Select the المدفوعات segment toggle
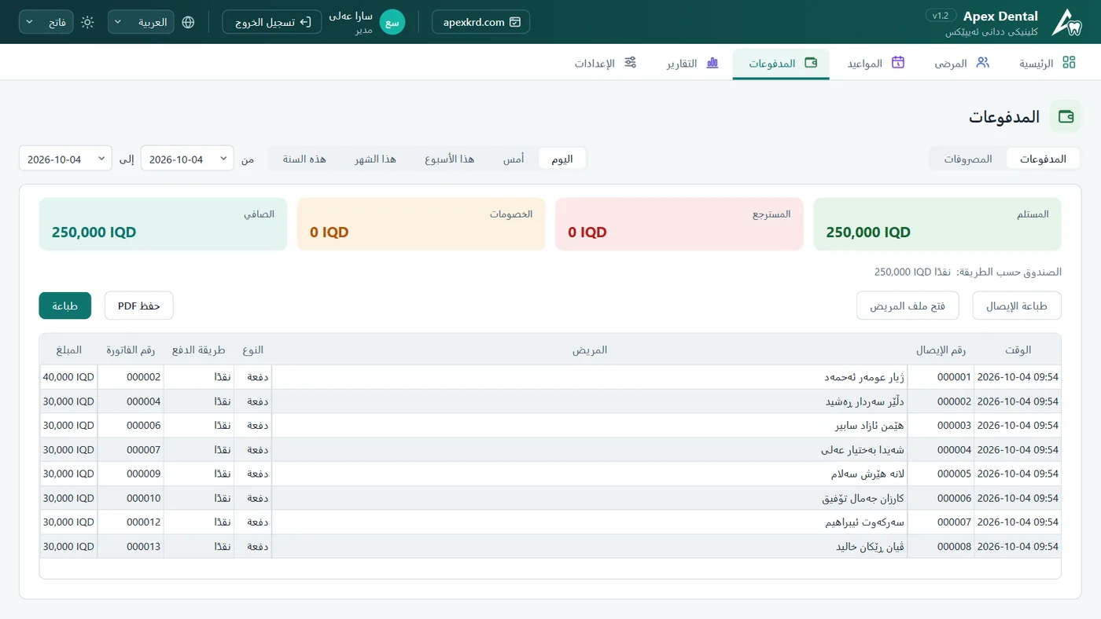 (1043, 159)
